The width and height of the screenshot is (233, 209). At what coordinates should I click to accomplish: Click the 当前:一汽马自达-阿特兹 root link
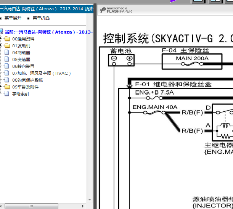pos(49,32)
